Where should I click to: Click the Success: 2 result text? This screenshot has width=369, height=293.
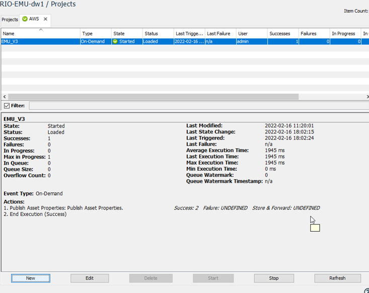186,208
